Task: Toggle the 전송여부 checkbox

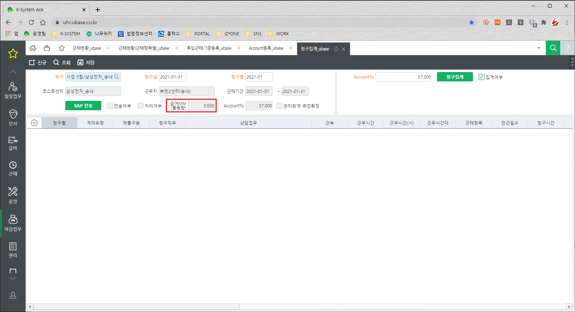Action: tap(110, 106)
